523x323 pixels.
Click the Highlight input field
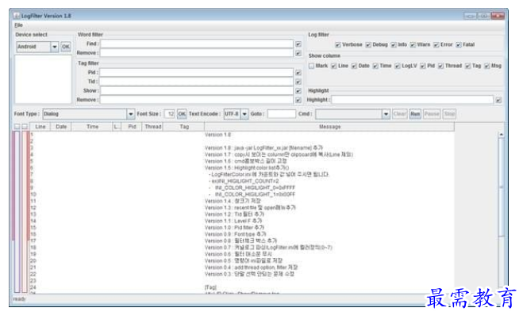coord(412,100)
